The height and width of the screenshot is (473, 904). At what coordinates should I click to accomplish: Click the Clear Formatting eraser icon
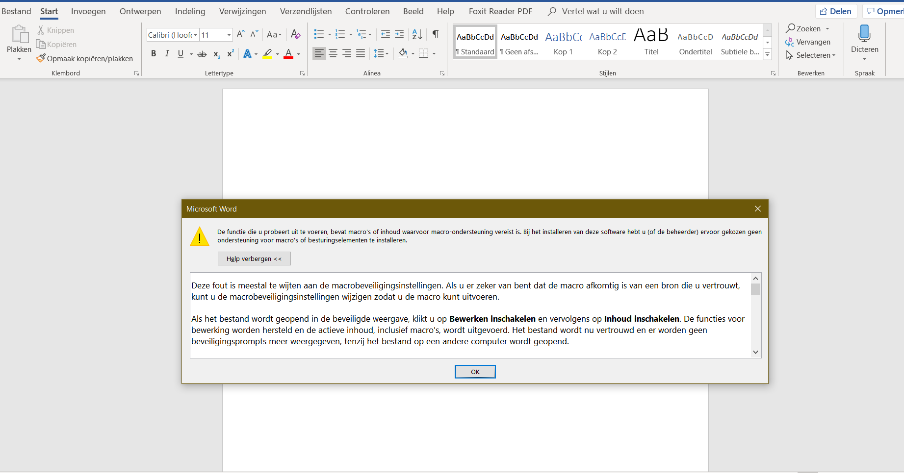pyautogui.click(x=295, y=34)
